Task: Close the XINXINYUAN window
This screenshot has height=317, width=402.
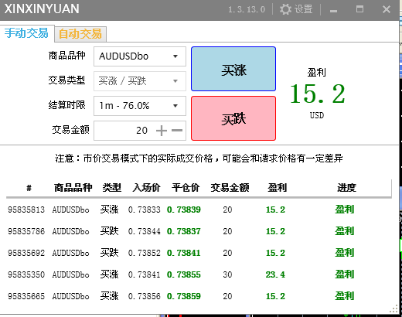Action: point(387,9)
